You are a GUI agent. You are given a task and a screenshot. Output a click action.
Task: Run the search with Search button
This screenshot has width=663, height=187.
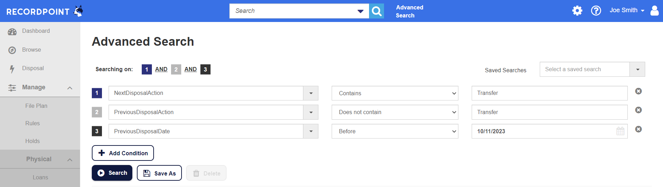click(x=112, y=173)
